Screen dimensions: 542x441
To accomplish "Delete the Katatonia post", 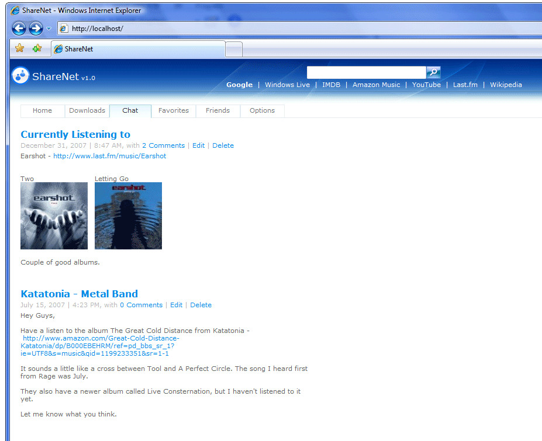I will pos(201,305).
